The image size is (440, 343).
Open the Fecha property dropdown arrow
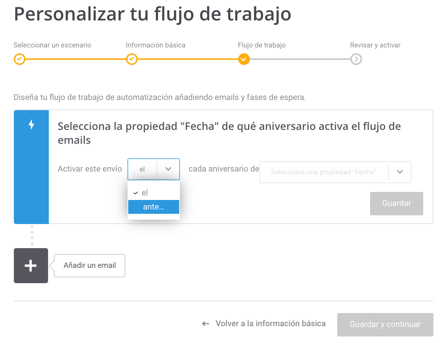400,172
